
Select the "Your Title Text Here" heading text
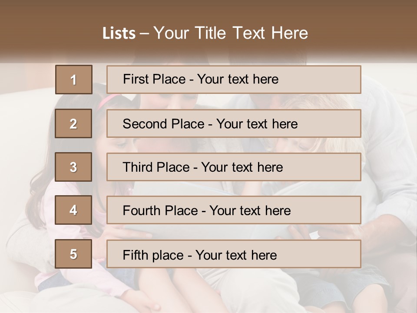tap(231, 33)
